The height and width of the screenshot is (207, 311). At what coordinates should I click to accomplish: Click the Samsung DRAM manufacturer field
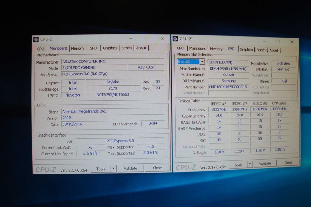(229, 81)
